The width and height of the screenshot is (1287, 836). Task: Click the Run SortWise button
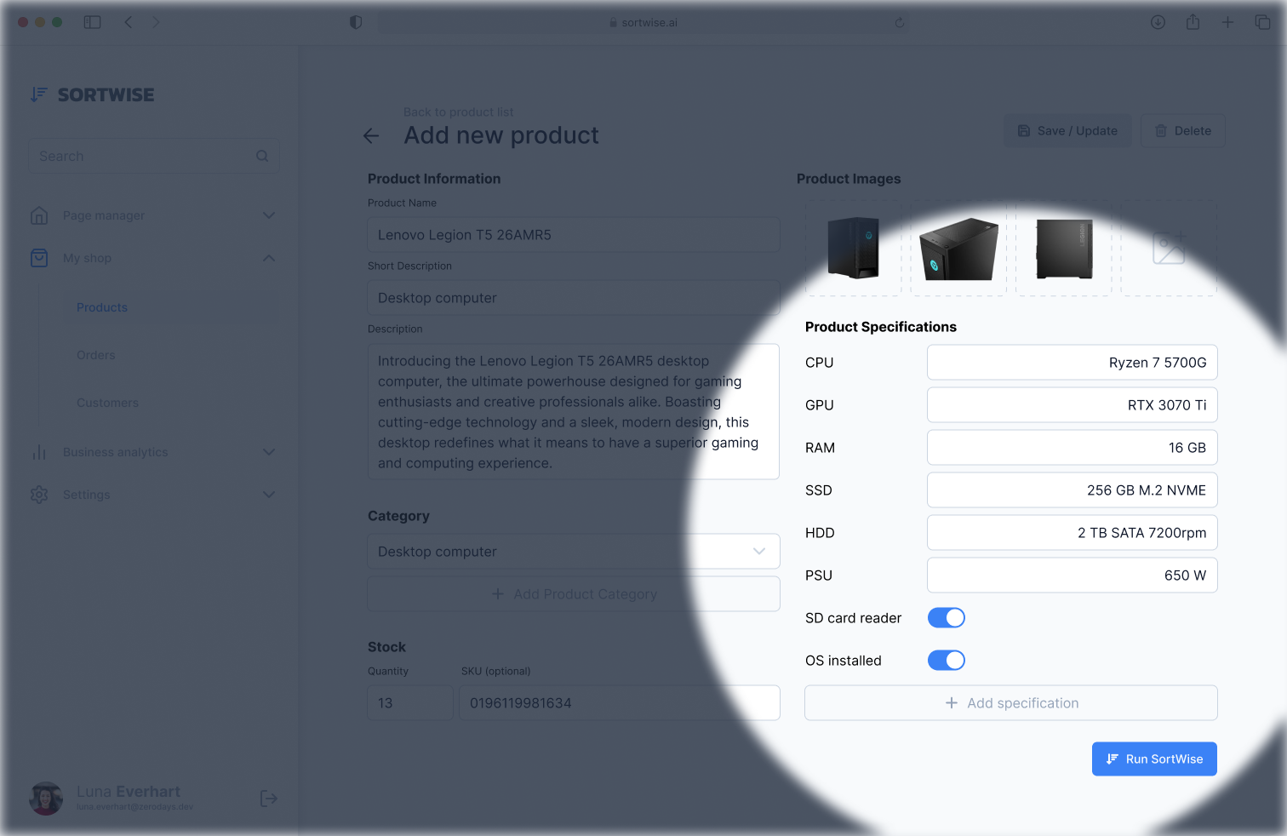(x=1154, y=759)
